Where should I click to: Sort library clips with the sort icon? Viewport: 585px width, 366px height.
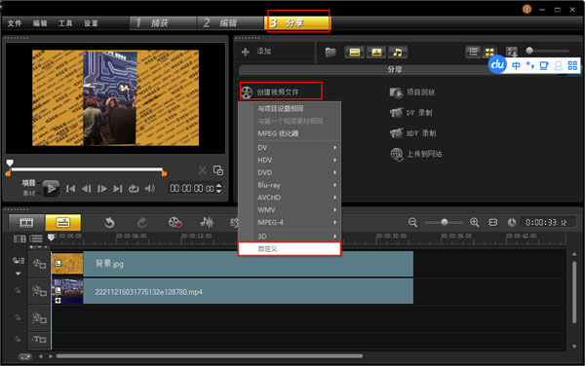coord(511,53)
